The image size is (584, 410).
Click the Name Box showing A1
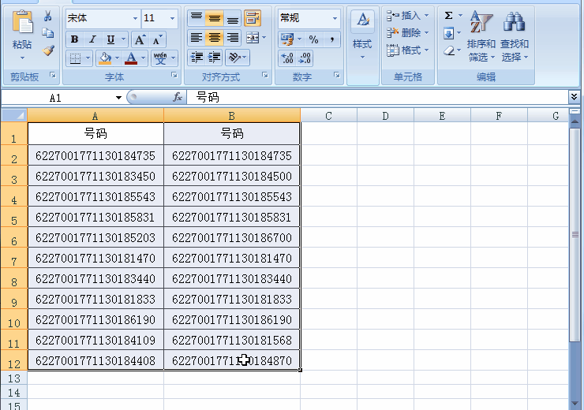tap(56, 98)
